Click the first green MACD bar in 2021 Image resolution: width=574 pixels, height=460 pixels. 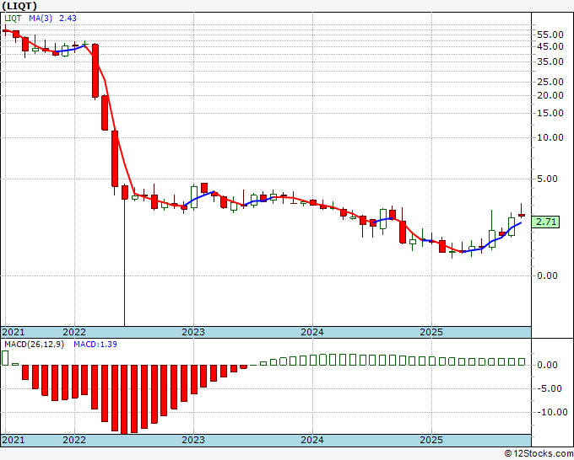point(5,358)
